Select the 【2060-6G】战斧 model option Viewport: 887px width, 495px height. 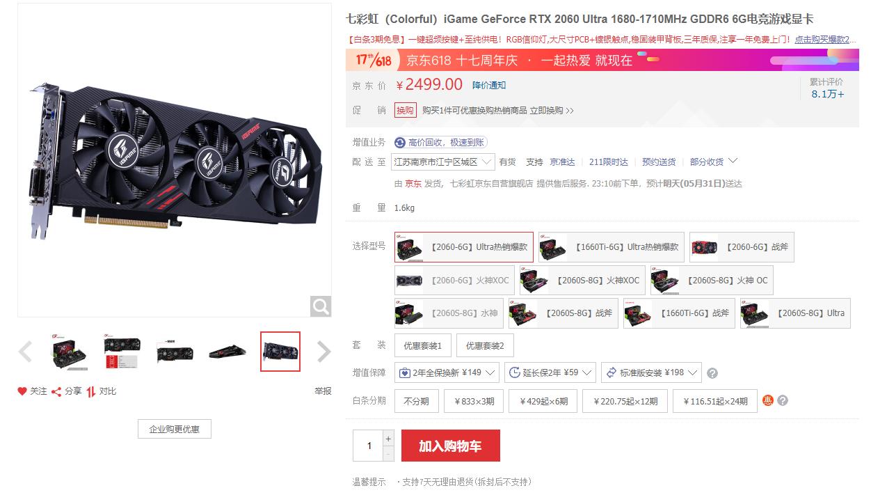coord(742,247)
